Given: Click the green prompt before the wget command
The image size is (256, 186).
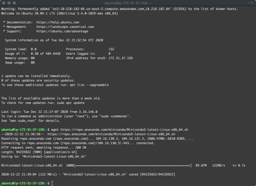Looking at the screenshot, I should [25, 130].
